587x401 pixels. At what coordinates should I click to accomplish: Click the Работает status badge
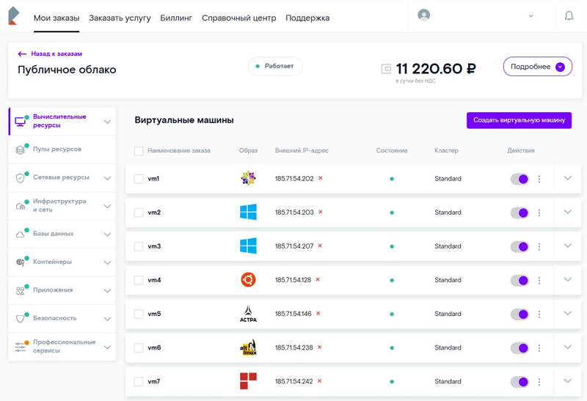click(276, 66)
